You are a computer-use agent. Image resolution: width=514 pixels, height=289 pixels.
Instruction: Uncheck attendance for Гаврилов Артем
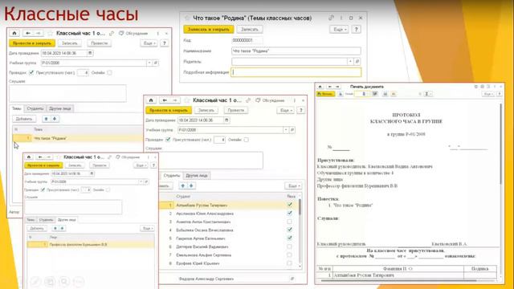289,238
